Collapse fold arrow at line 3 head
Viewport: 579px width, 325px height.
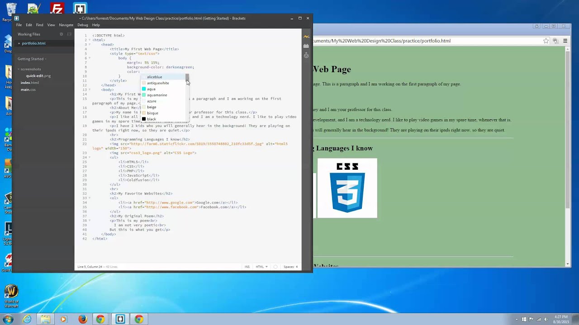[90, 45]
